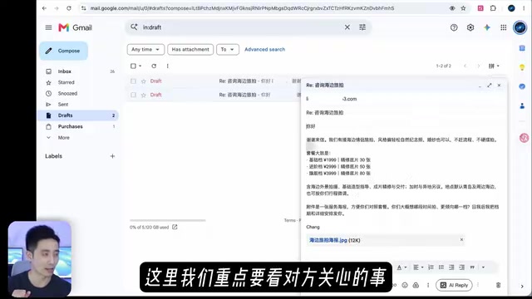Open the Purchases folder

point(70,126)
